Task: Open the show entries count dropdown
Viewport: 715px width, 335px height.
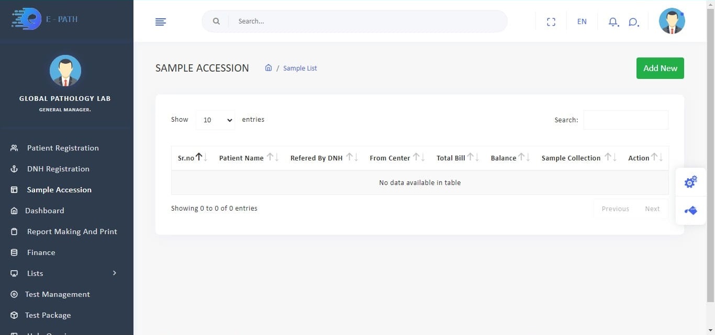Action: [215, 120]
